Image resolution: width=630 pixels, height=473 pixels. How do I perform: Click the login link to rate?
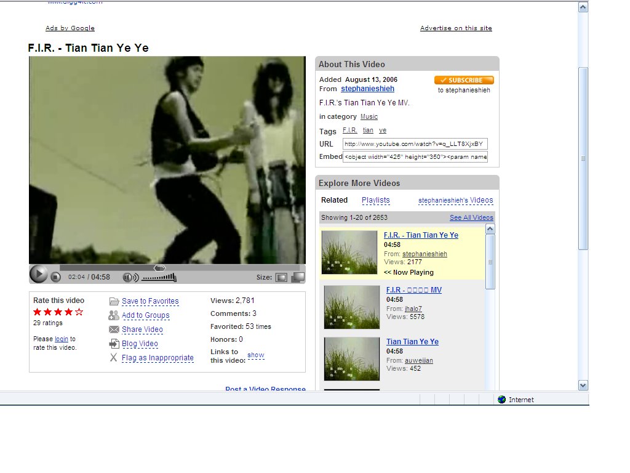pyautogui.click(x=62, y=339)
